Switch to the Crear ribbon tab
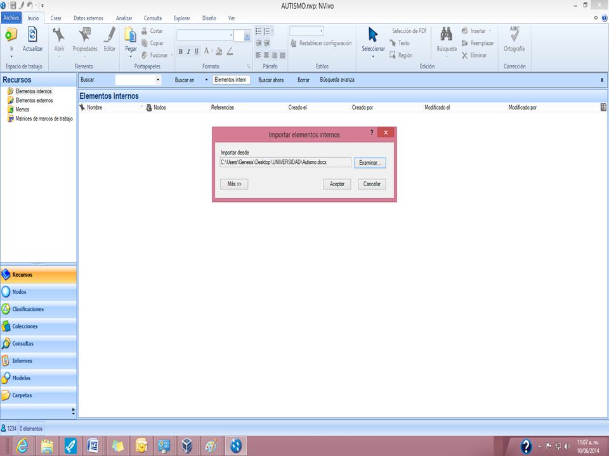This screenshot has width=609, height=456. point(56,18)
